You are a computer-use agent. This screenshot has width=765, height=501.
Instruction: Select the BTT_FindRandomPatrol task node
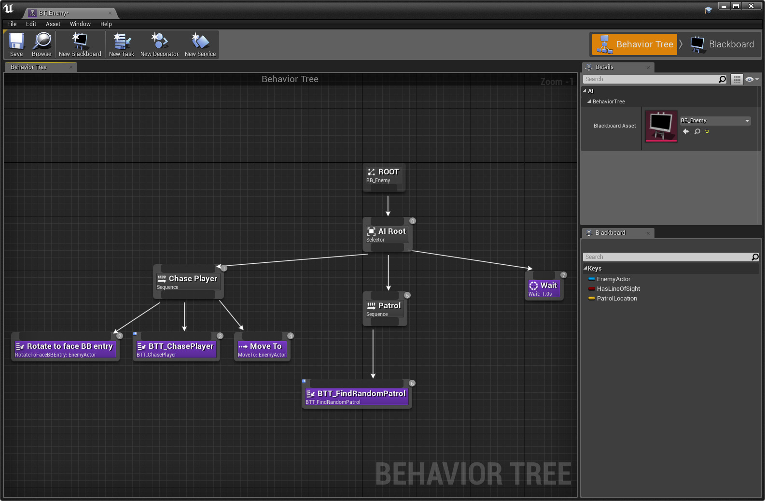357,397
